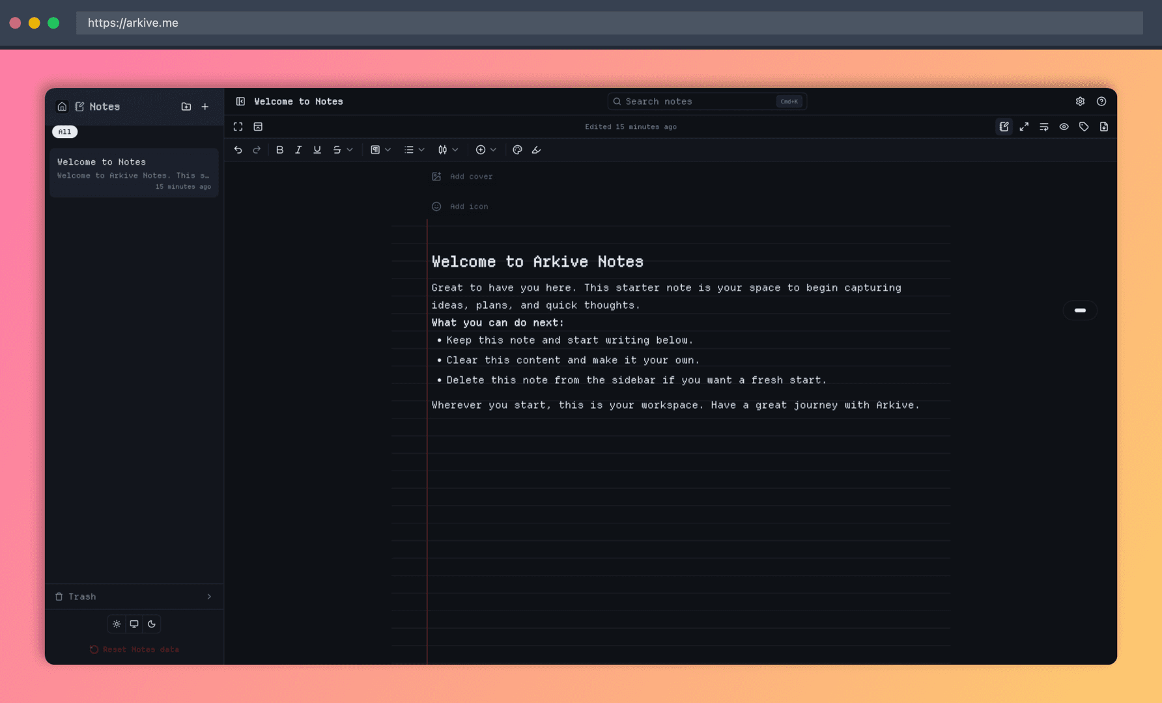Open the list style dropdown

421,150
